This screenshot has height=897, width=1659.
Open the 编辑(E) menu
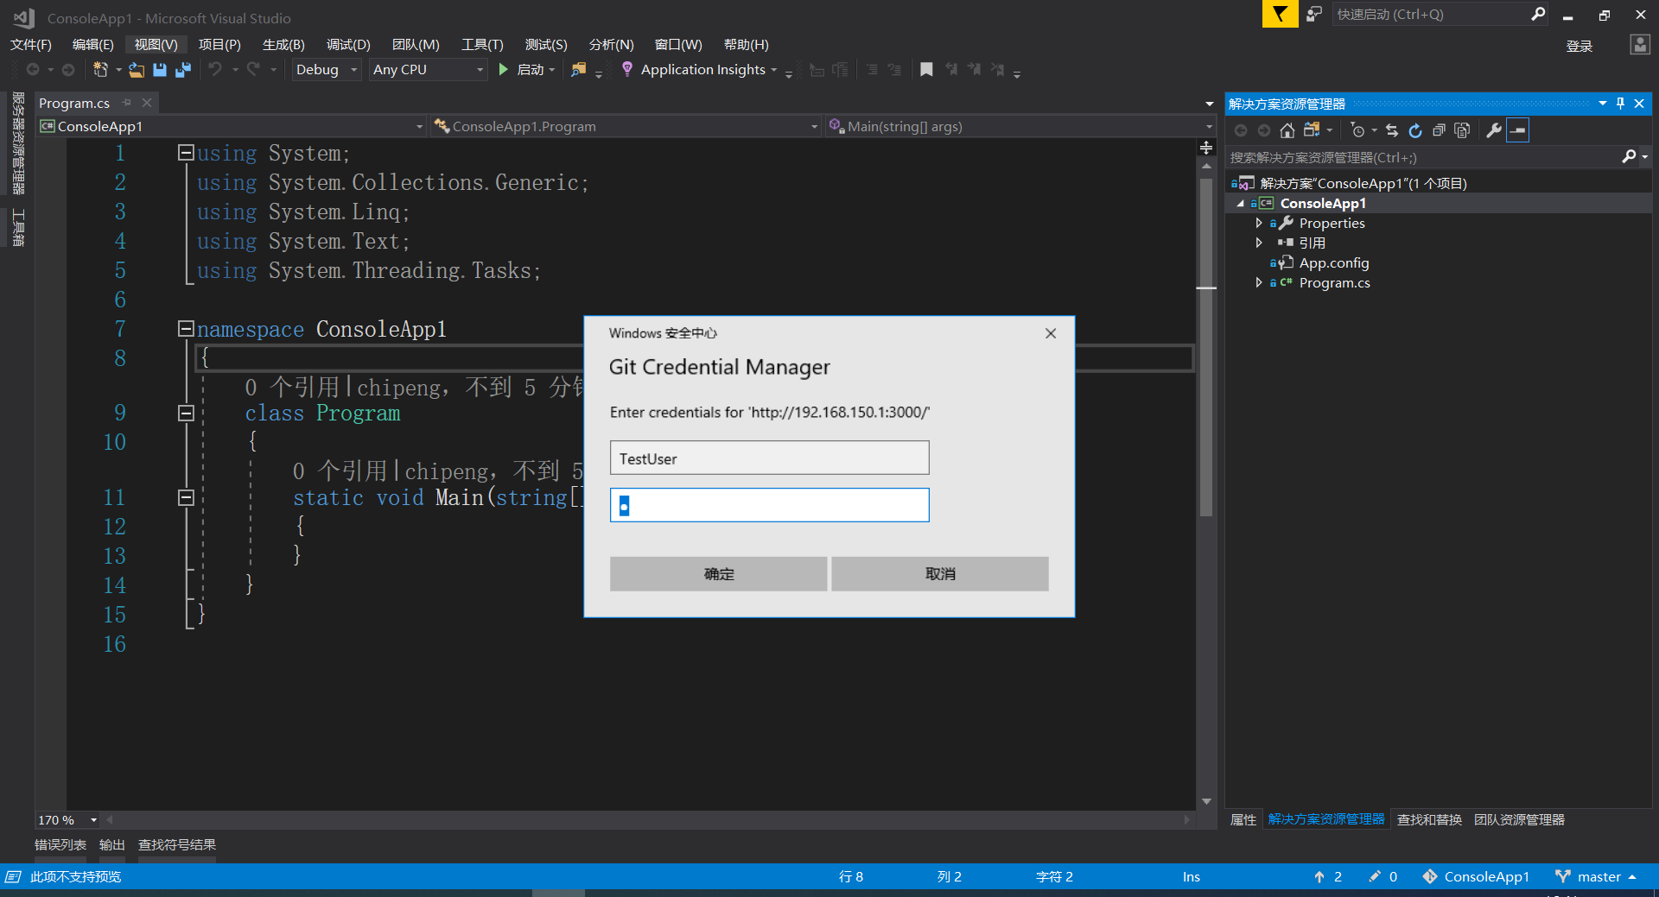(x=93, y=45)
